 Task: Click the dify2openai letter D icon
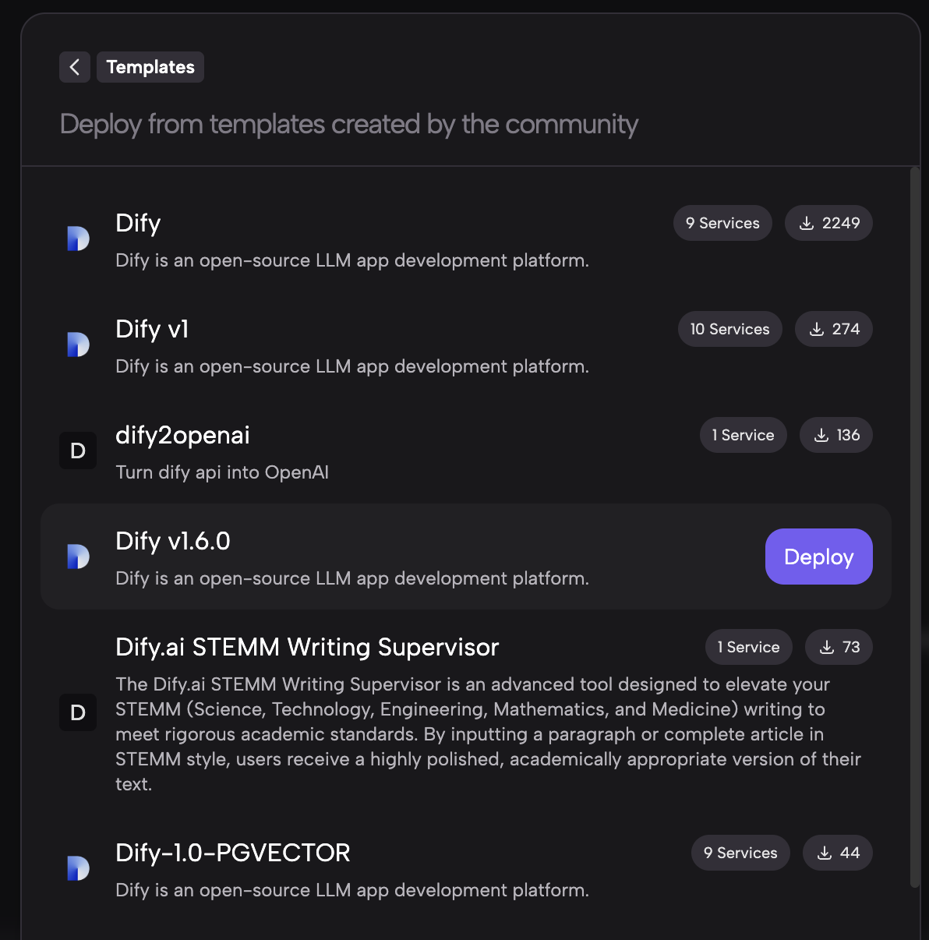78,451
